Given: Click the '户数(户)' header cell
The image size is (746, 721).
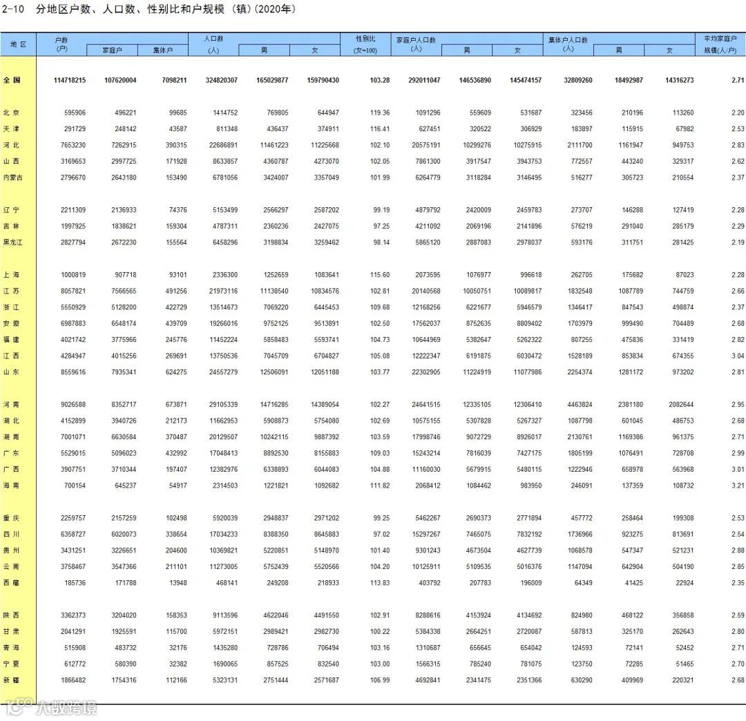Looking at the screenshot, I should click(61, 44).
